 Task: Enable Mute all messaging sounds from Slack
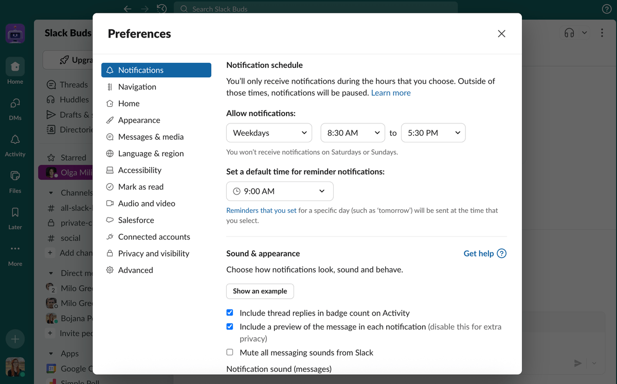tap(230, 353)
